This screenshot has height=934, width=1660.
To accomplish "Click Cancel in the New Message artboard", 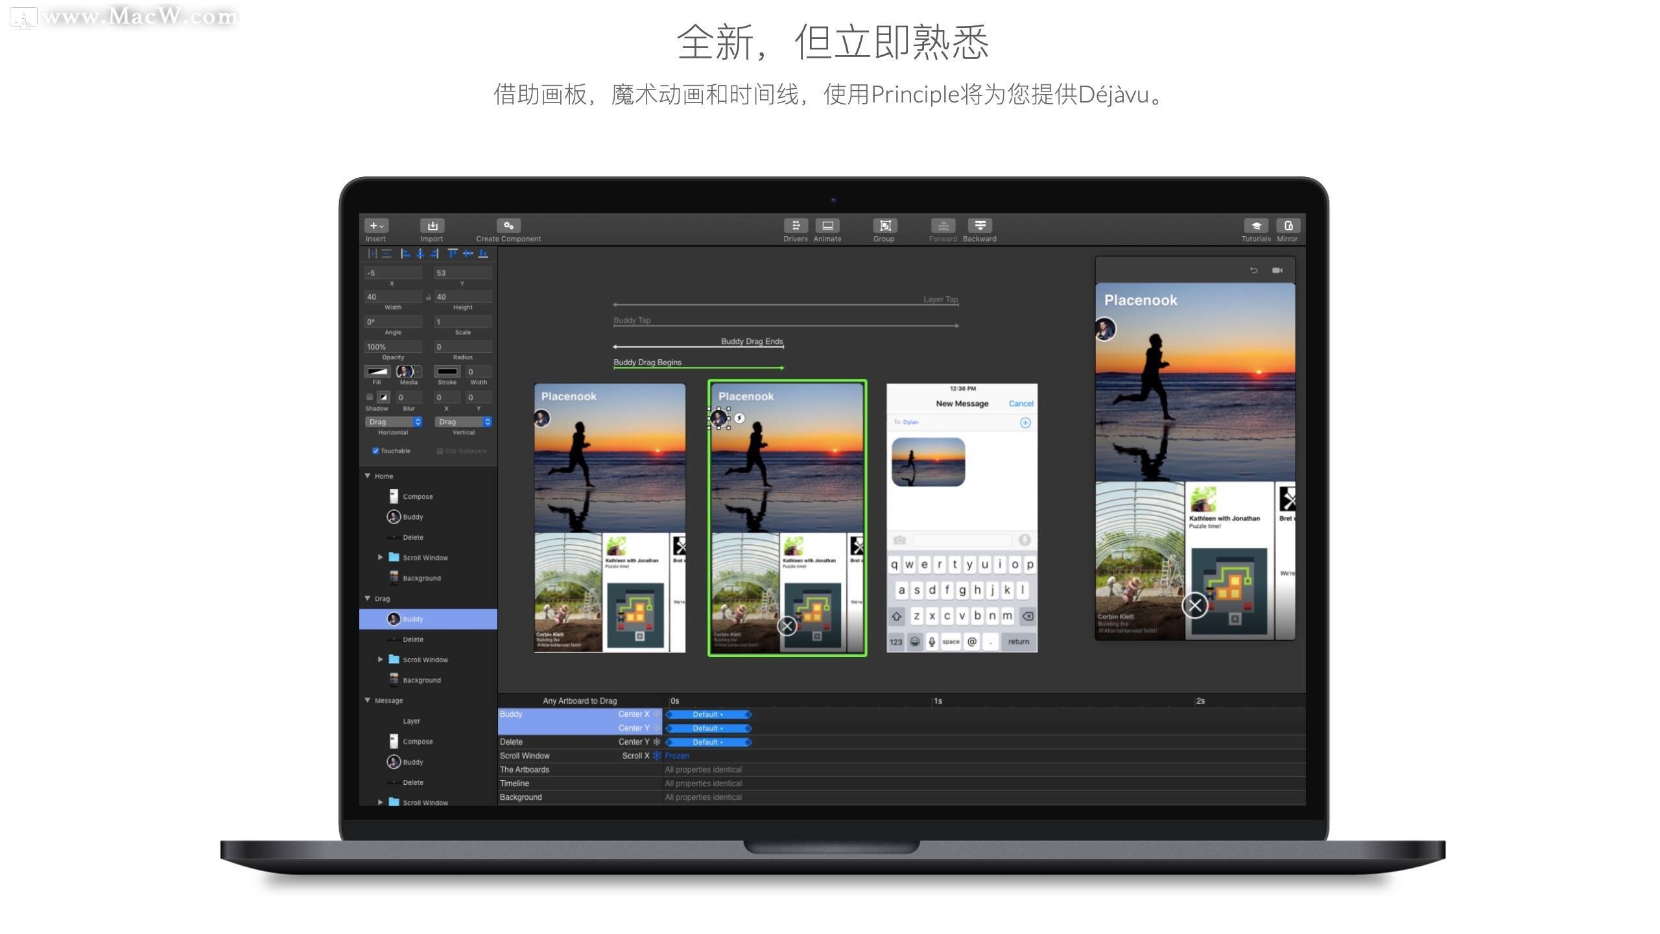I will pos(1021,403).
